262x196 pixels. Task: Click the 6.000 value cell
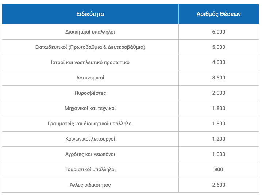pyautogui.click(x=219, y=32)
